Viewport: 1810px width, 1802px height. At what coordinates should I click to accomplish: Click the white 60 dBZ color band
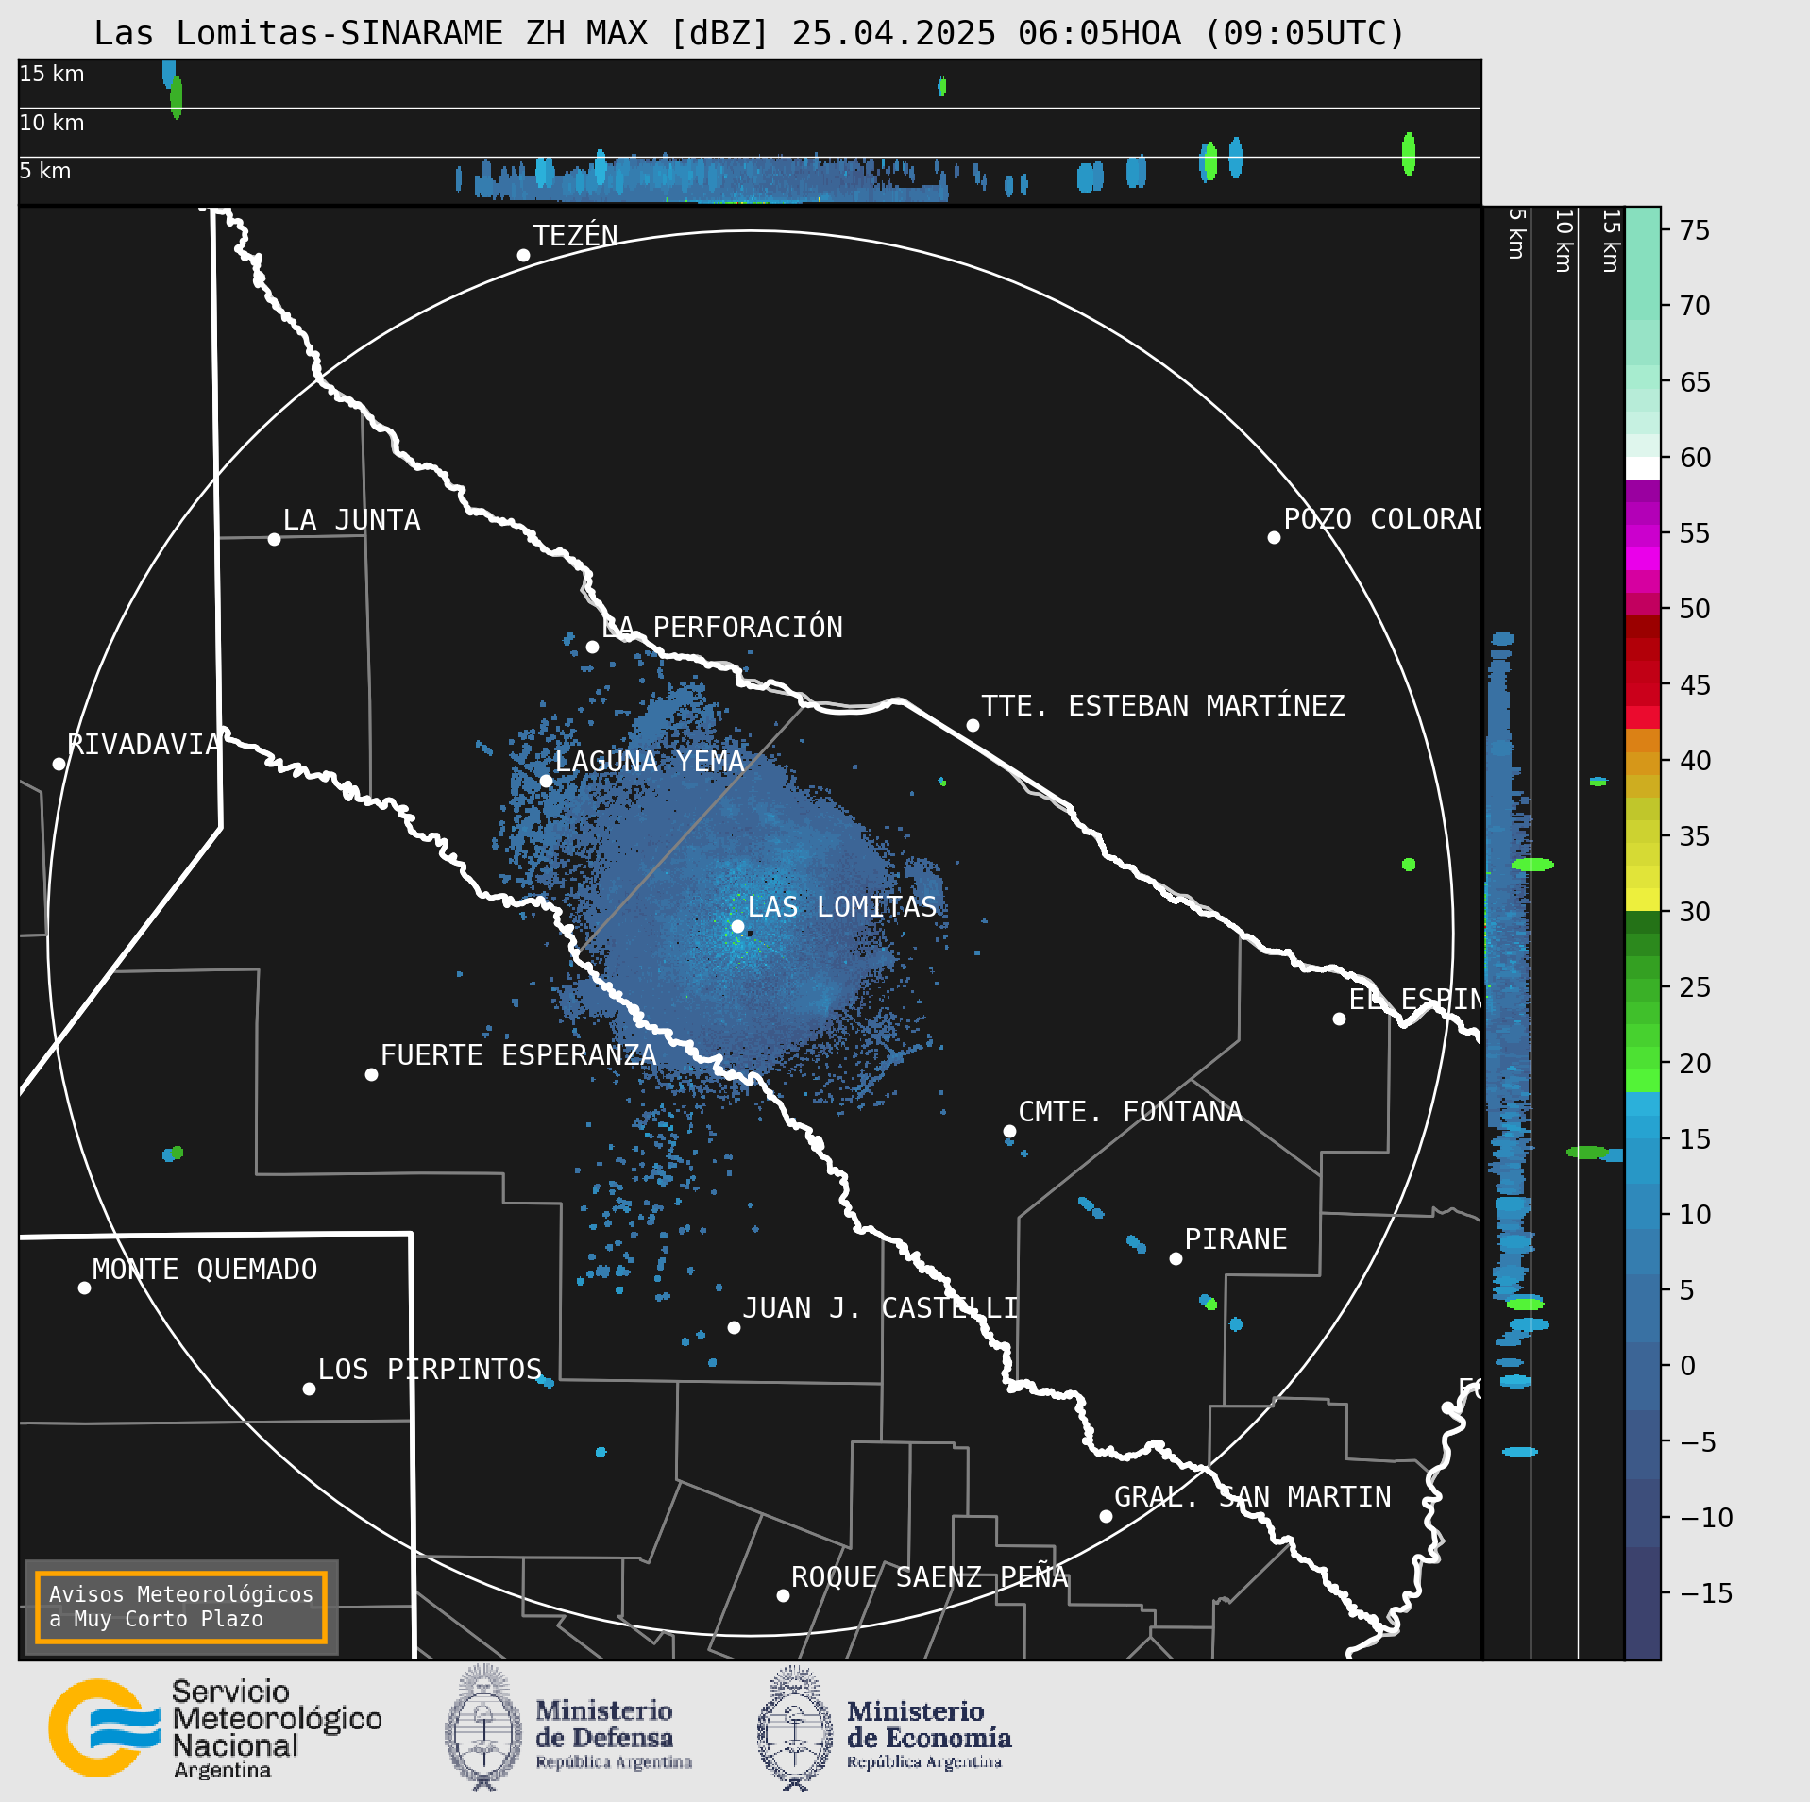(x=1642, y=468)
